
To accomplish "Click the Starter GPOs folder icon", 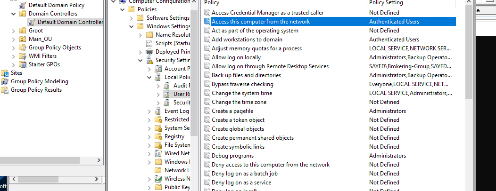I will point(23,64).
